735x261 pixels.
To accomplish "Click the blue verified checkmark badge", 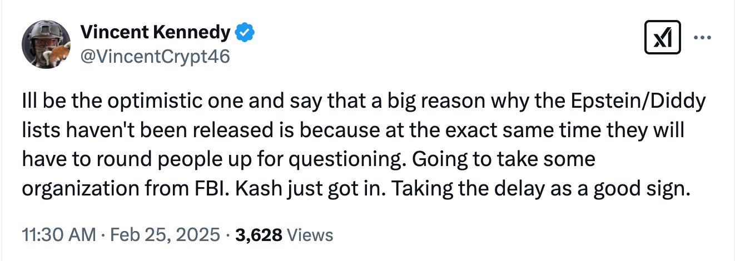I will (x=245, y=33).
